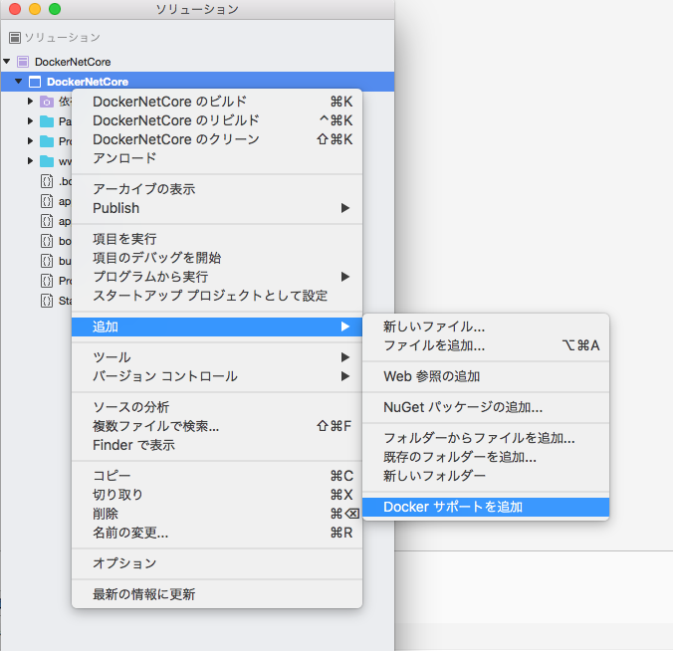Open the バージョン コントロール submenu arrow
The image size is (673, 651).
tap(345, 376)
